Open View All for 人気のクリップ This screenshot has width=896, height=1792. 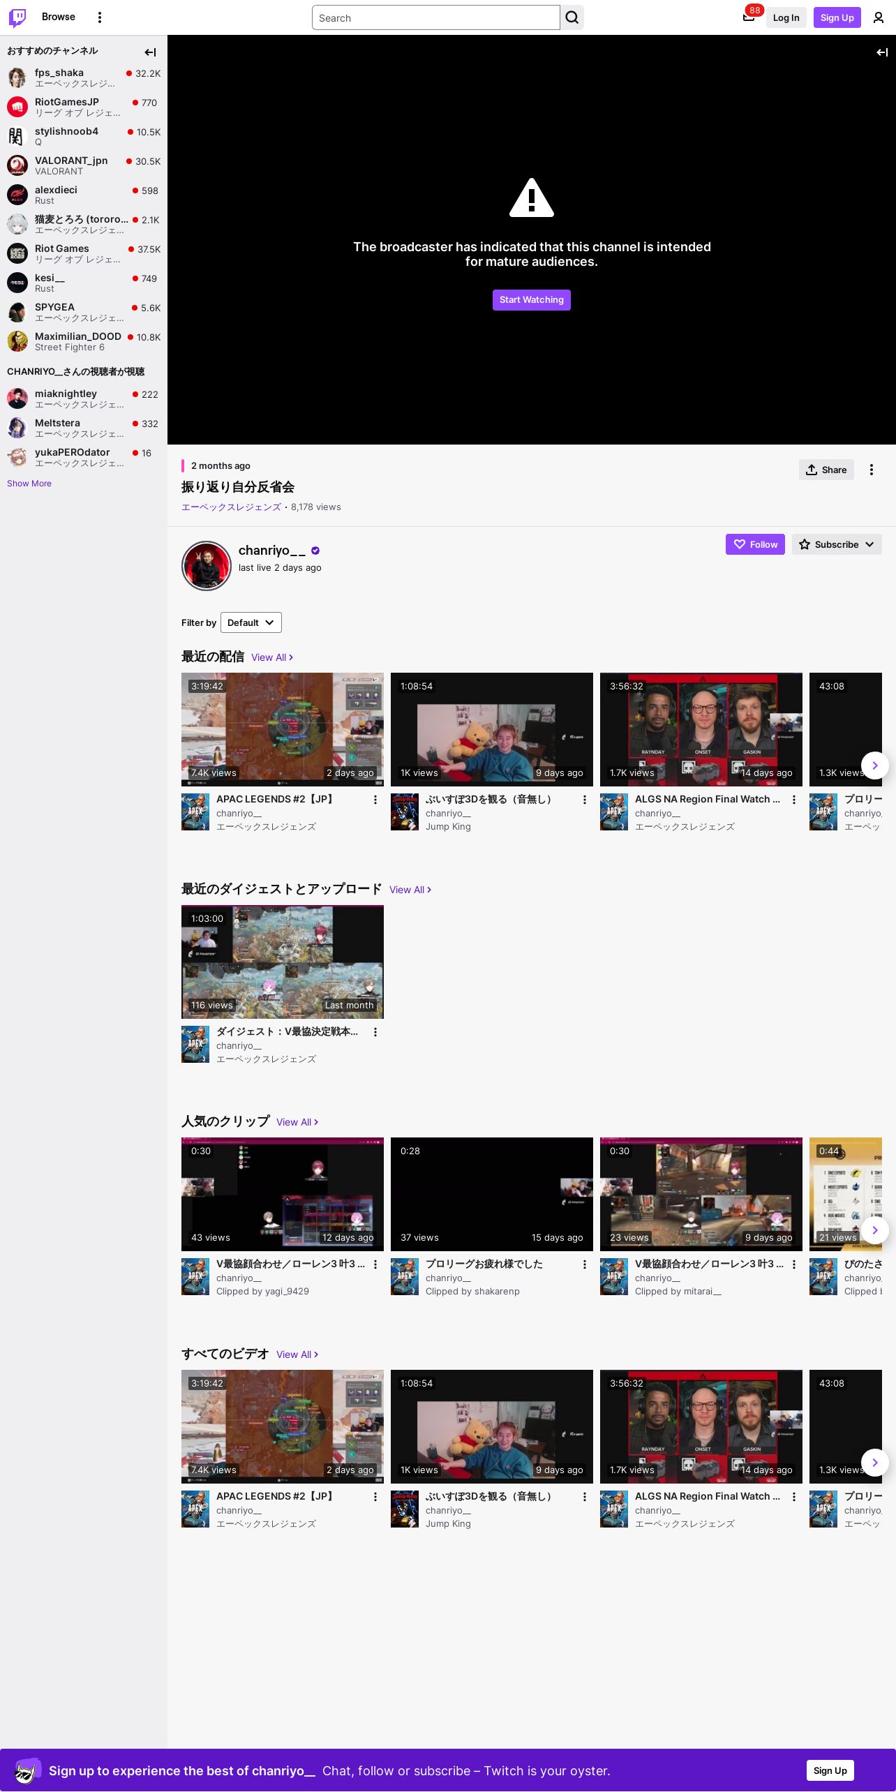click(297, 1122)
